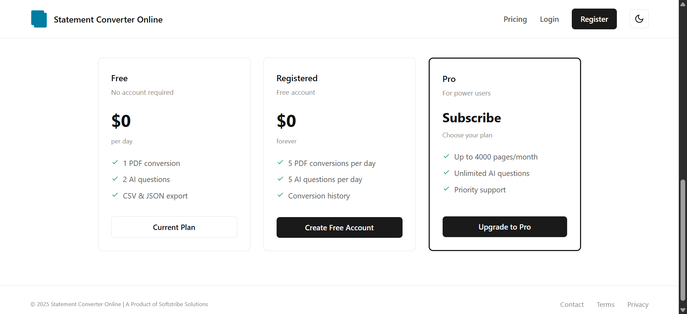687x314 pixels.
Task: Toggle dark mode with the moon icon
Action: click(639, 19)
